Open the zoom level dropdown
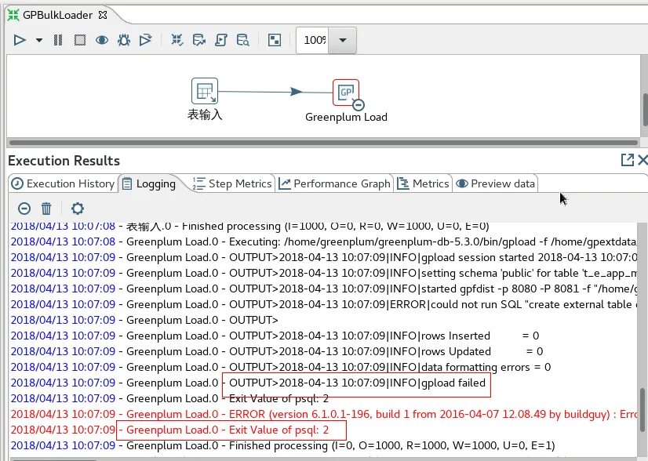This screenshot has height=461, width=648. click(343, 40)
